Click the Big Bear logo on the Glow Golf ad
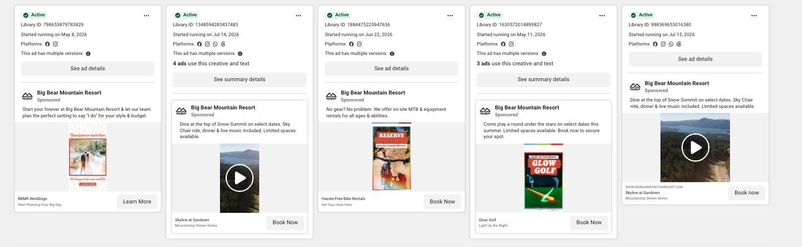The height and width of the screenshot is (247, 802). tap(485, 111)
